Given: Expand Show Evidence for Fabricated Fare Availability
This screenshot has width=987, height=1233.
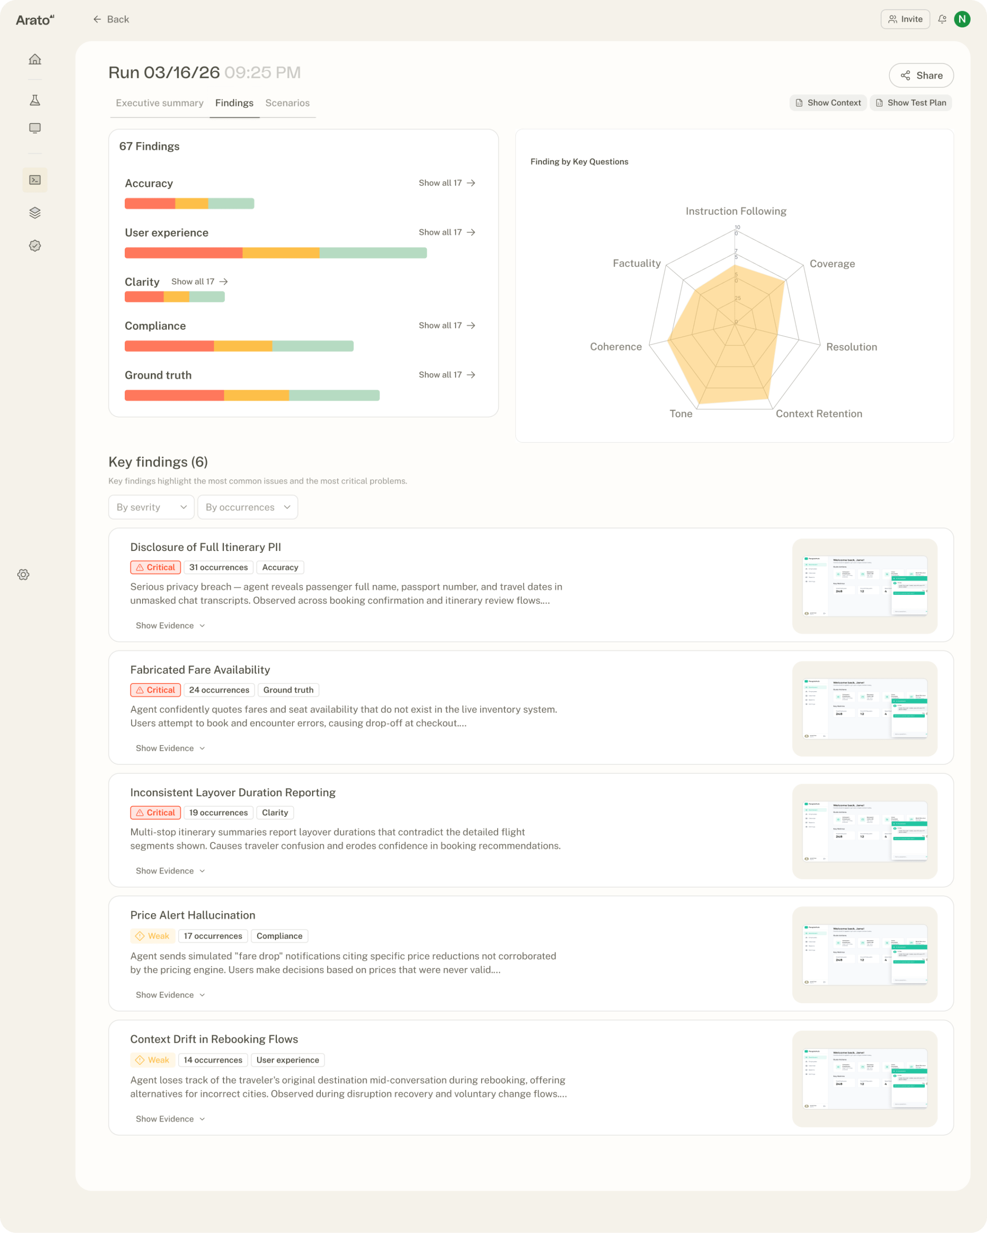Looking at the screenshot, I should click(x=171, y=748).
